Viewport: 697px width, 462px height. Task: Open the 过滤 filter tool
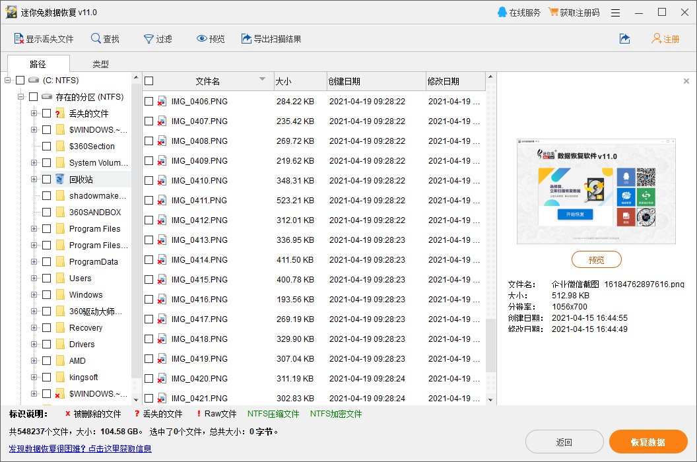(x=158, y=38)
